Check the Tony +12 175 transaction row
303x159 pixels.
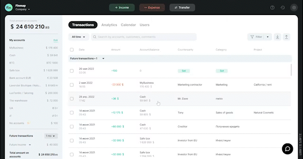(72, 113)
